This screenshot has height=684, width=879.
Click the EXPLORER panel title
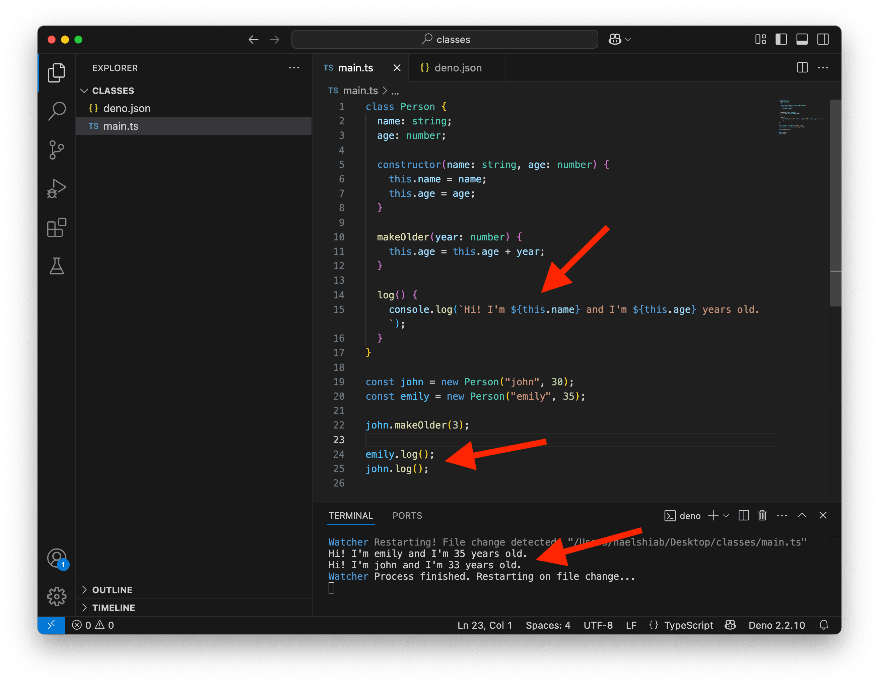point(115,68)
